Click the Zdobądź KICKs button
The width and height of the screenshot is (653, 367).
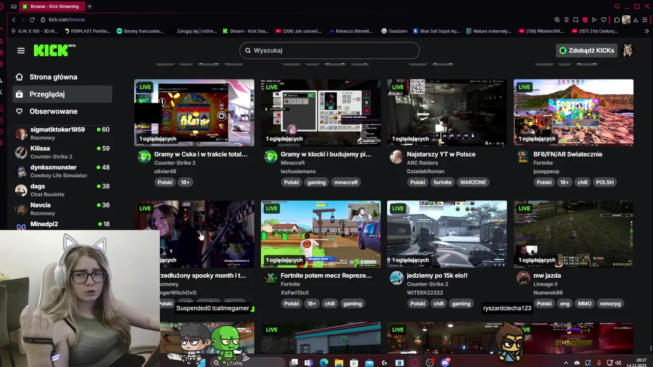(x=587, y=50)
